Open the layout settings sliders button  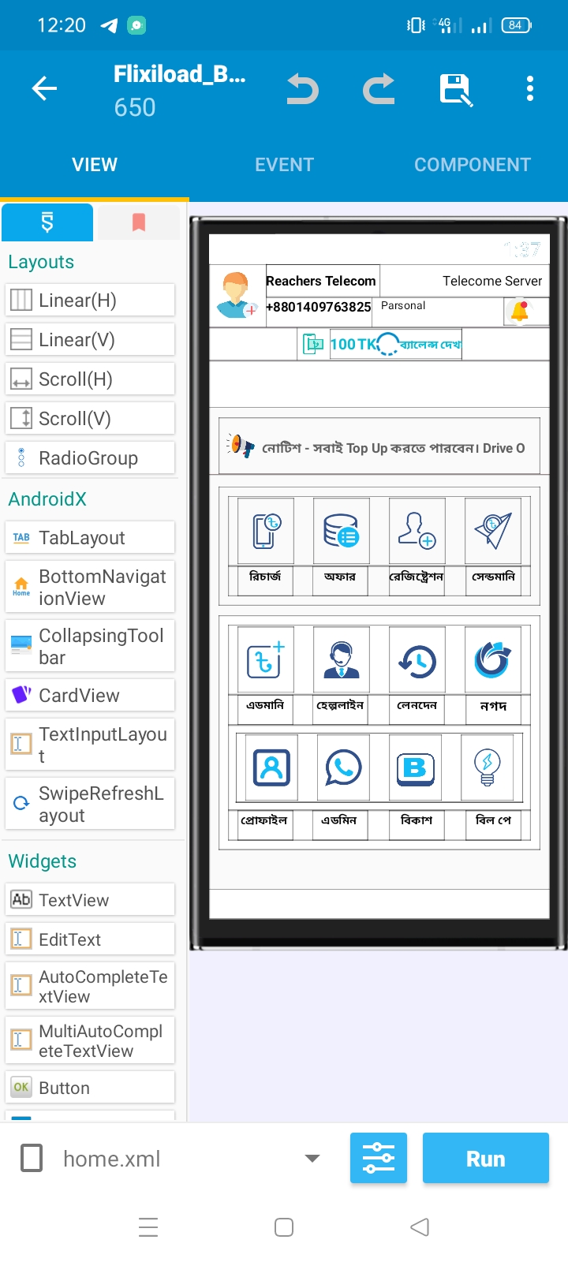(379, 1158)
